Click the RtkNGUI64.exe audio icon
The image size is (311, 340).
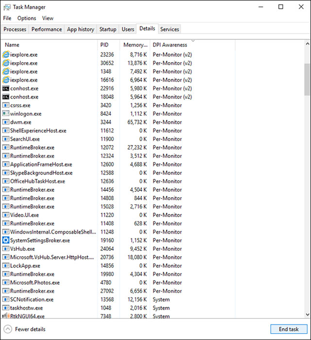coord(6,316)
